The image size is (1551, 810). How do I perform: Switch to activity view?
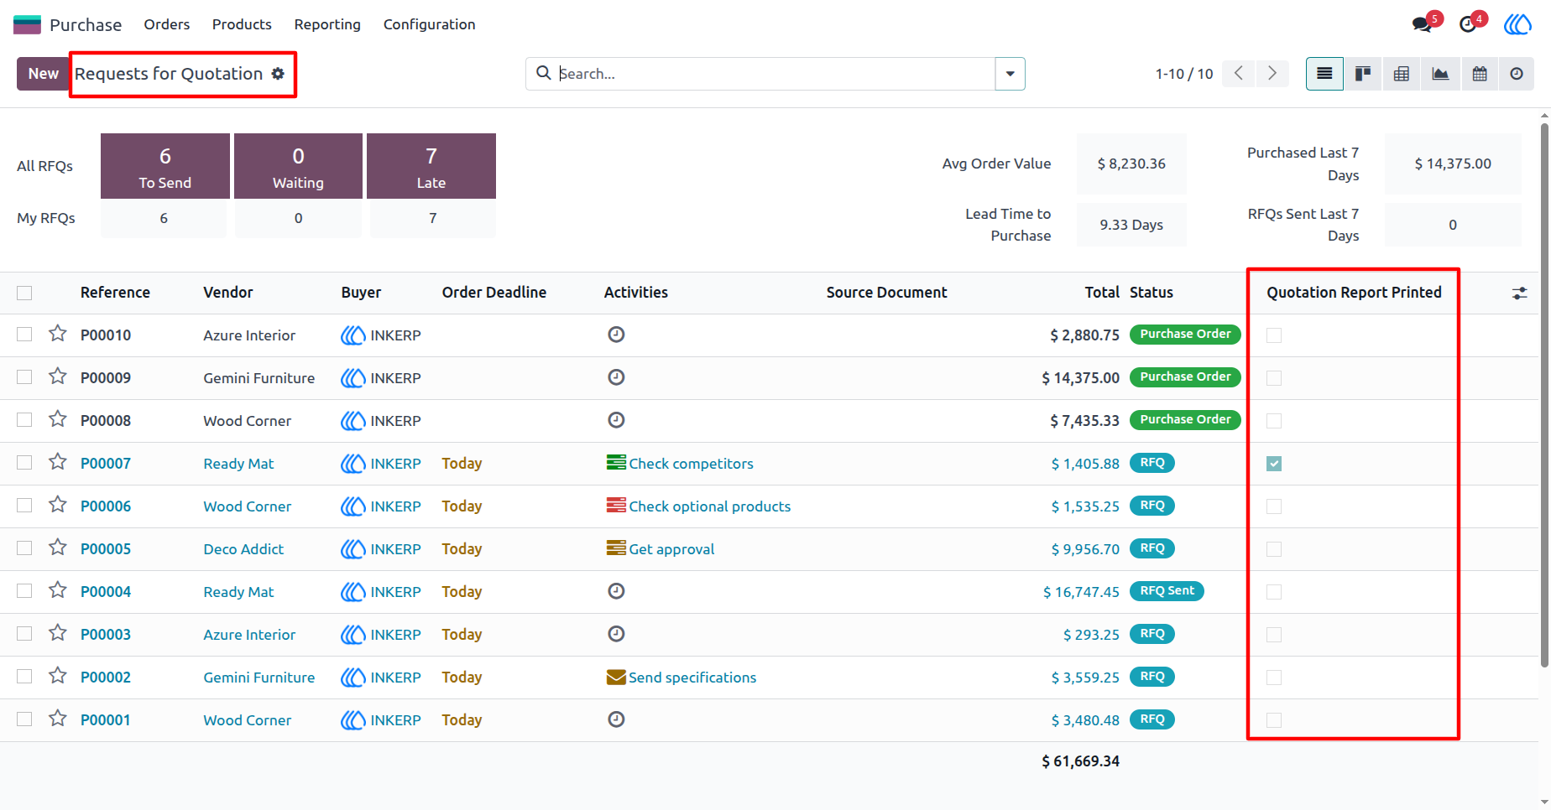coord(1517,74)
